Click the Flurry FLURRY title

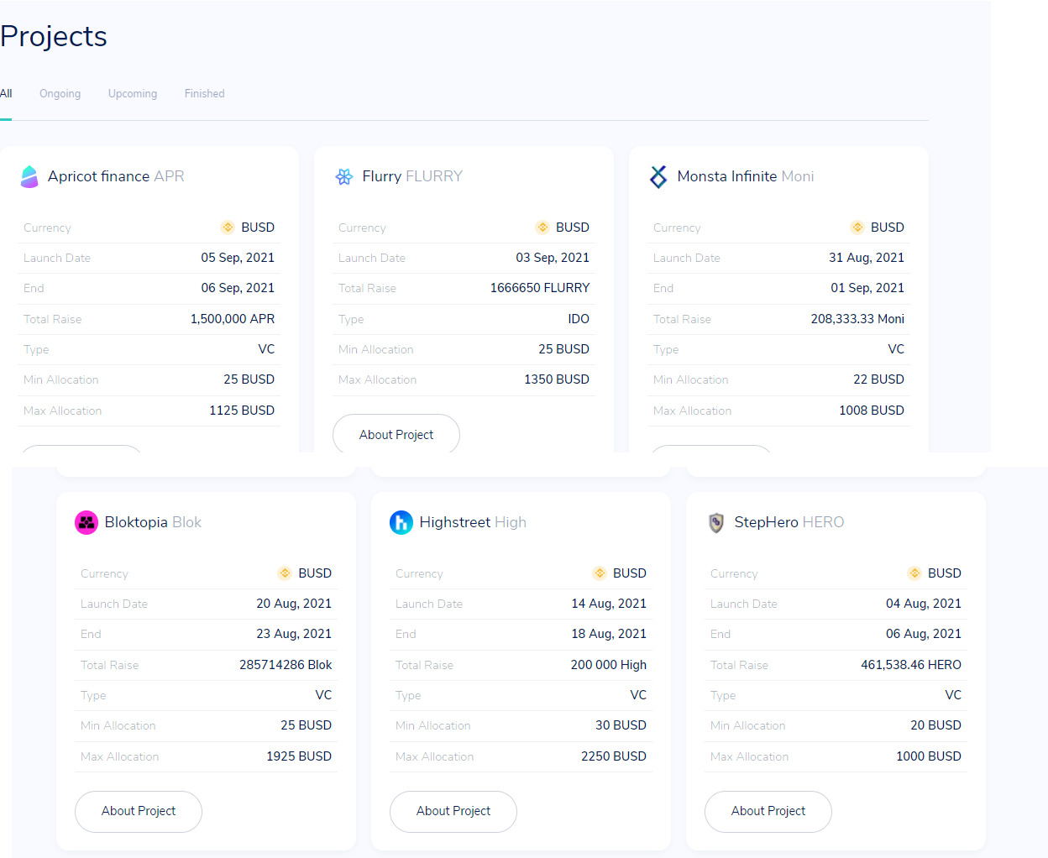click(412, 176)
